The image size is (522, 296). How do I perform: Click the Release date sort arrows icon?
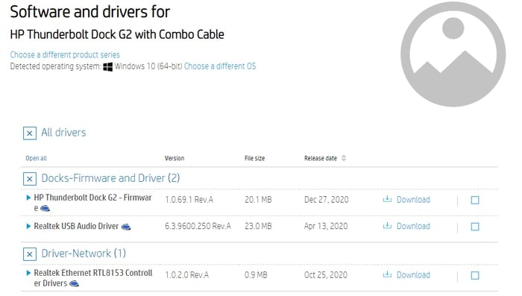344,158
